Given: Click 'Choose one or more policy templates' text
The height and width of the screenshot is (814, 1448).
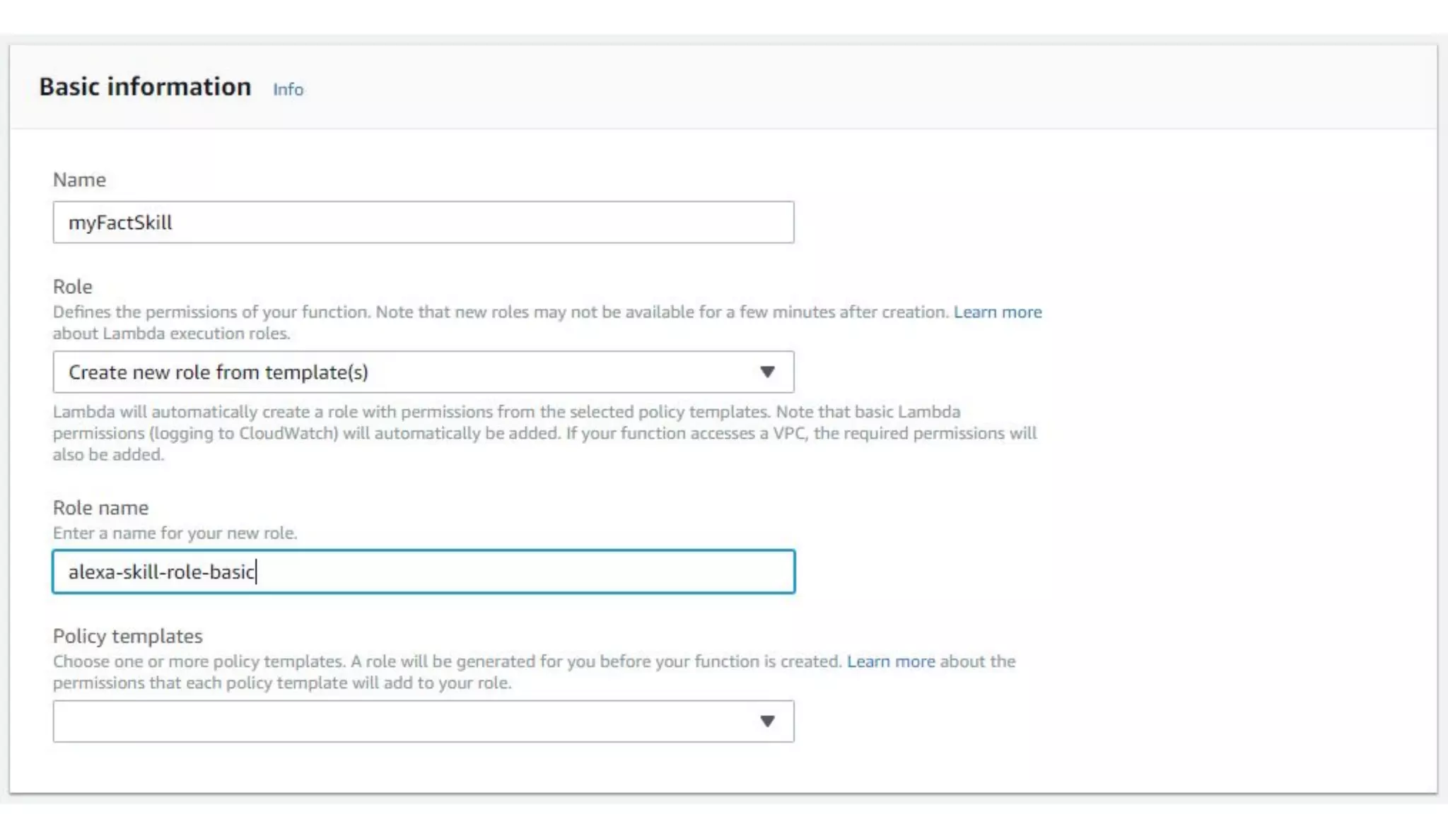Looking at the screenshot, I should point(198,661).
